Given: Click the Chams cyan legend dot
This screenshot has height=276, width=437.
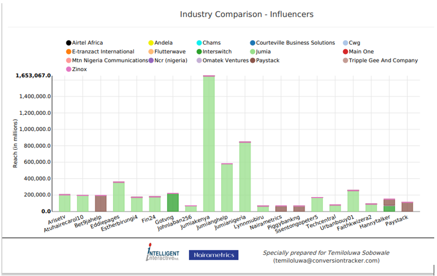Looking at the screenshot, I should coord(199,43).
